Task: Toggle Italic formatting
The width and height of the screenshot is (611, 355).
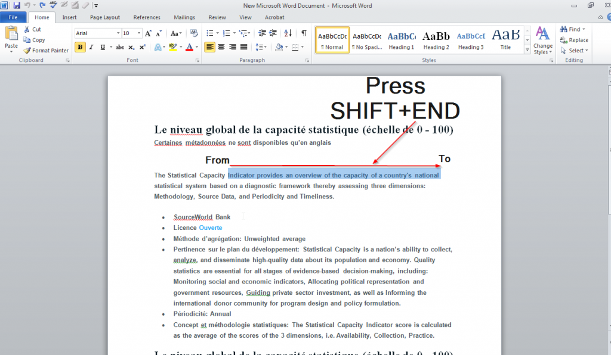Action: tap(91, 47)
